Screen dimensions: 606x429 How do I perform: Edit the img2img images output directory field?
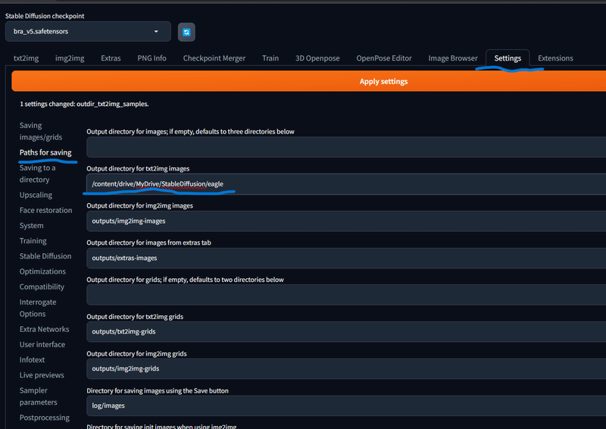click(346, 221)
